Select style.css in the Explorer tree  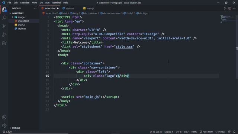[22, 29]
